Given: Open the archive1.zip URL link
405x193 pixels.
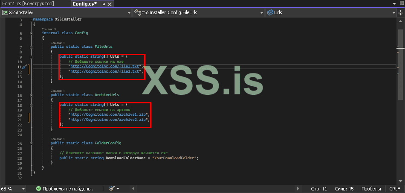Looking at the screenshot, I should point(108,114).
